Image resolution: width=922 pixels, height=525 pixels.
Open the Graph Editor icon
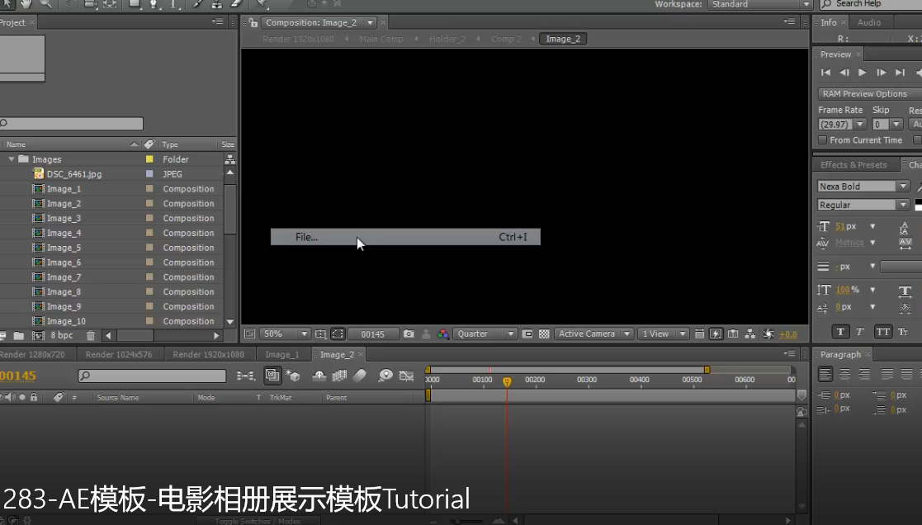(406, 376)
